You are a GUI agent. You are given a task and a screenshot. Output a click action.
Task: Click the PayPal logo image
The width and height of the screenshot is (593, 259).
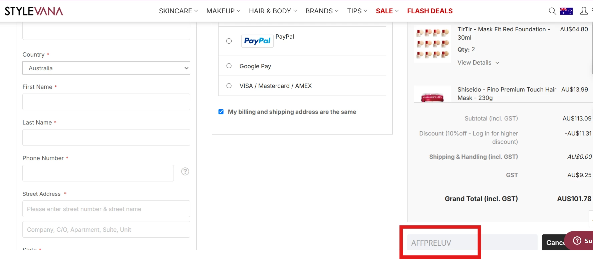click(257, 41)
